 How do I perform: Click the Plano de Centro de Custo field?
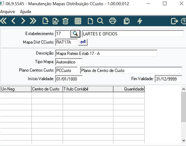pos(131,70)
